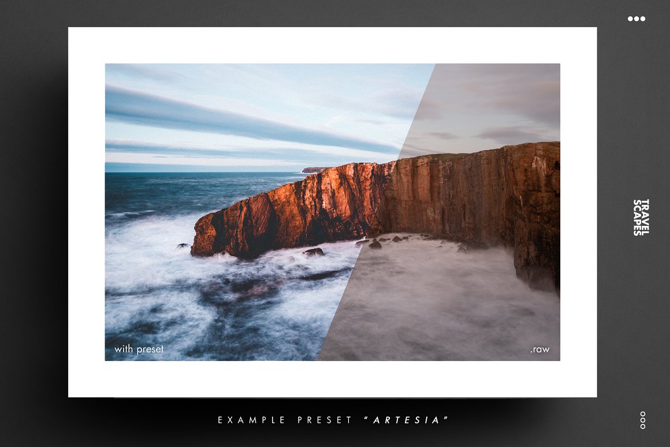Click the leftmost filled dot at top right
This screenshot has width=670, height=447.
point(631,19)
